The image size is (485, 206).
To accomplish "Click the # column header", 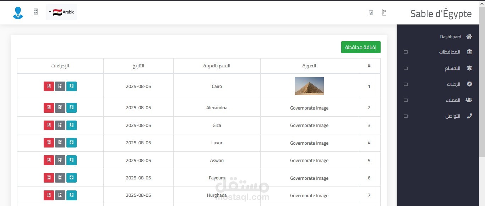I will (369, 66).
